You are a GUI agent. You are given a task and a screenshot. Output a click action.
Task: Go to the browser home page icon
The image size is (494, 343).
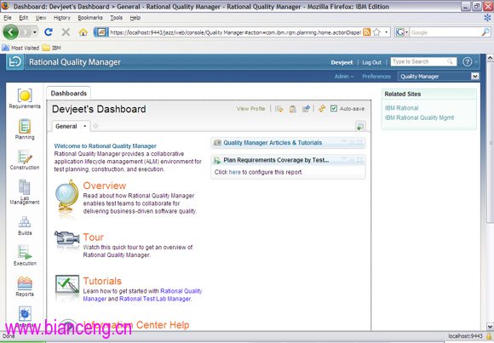point(83,32)
